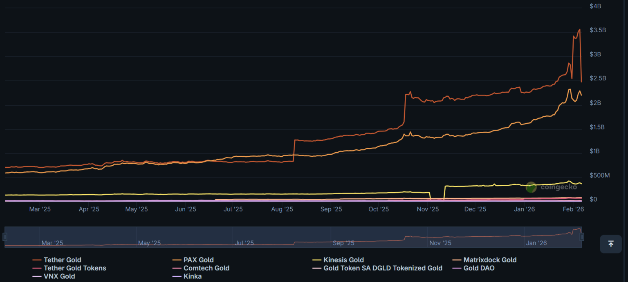Click the Gold DAO purple line swatch
Image resolution: width=628 pixels, height=282 pixels.
point(457,268)
